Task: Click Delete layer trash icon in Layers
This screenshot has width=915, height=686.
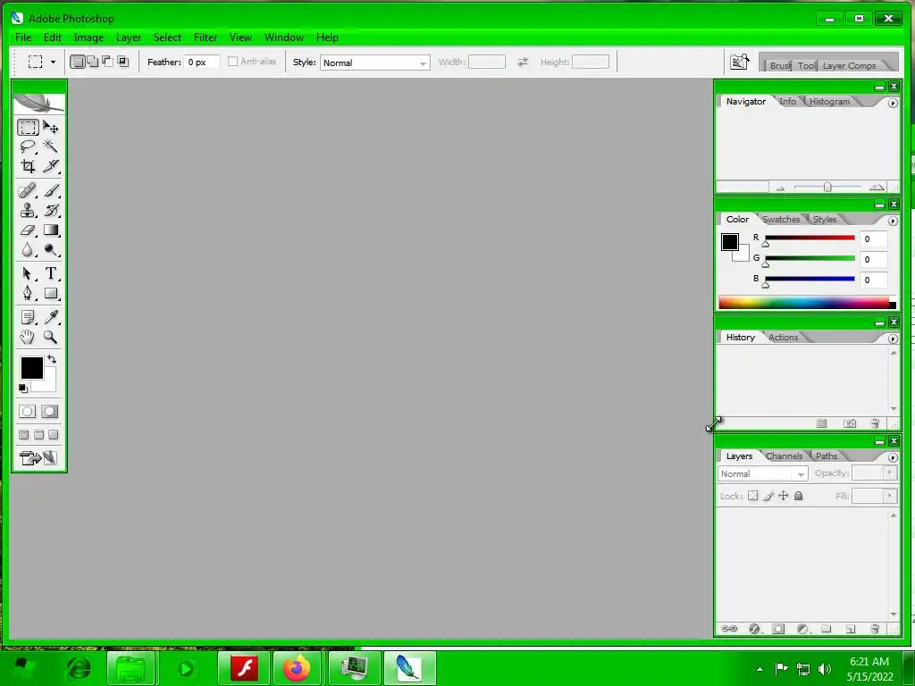Action: pos(875,629)
